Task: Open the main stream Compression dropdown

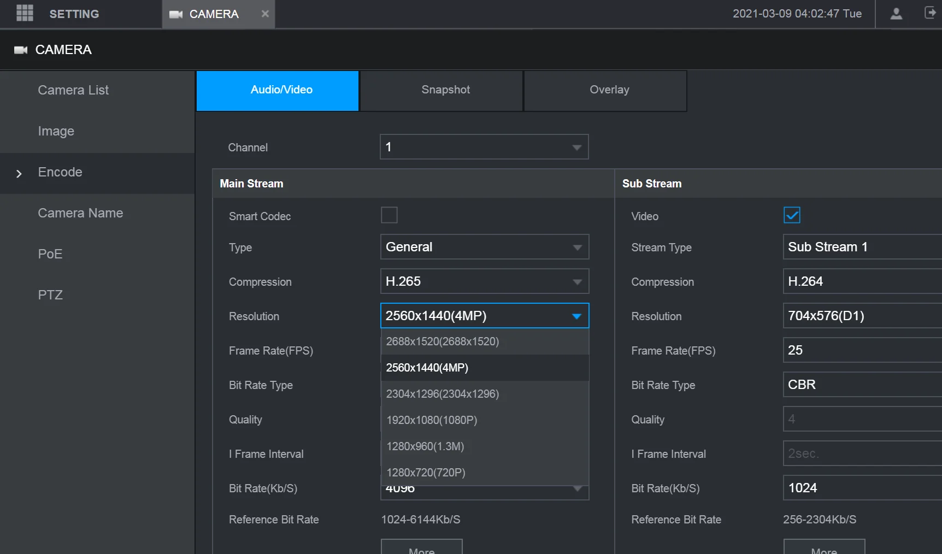Action: click(484, 281)
